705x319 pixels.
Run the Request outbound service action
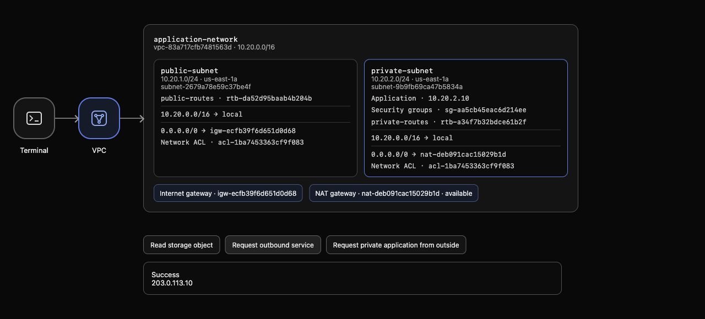[x=273, y=245]
